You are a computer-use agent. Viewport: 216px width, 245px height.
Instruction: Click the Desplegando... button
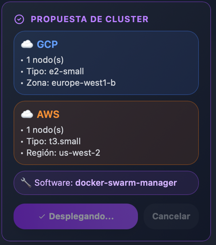pos(76,216)
